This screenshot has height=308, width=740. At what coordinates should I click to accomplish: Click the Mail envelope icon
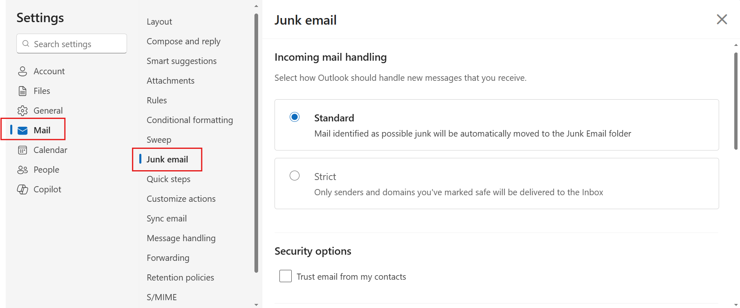[23, 130]
